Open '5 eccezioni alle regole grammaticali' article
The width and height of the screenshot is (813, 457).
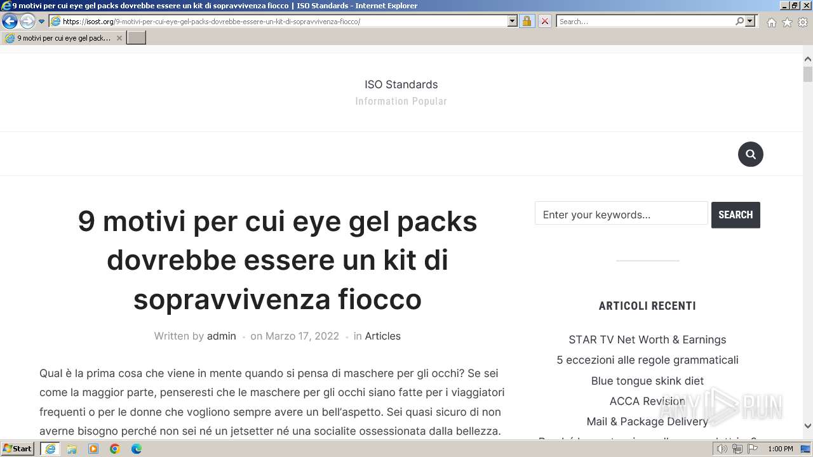pyautogui.click(x=647, y=360)
